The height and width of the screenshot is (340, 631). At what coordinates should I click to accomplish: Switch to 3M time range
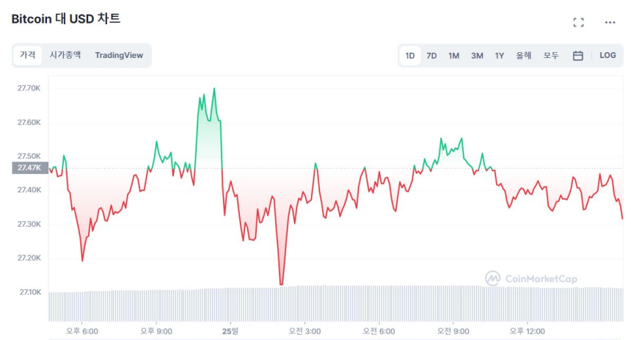pyautogui.click(x=477, y=55)
